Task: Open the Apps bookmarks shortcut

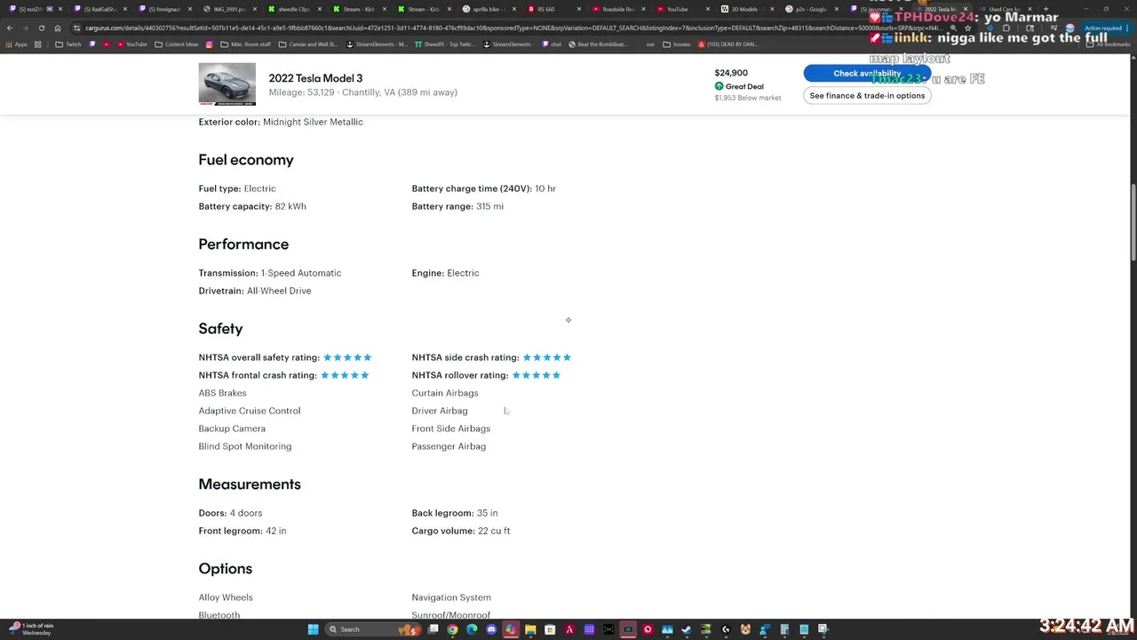Action: tap(16, 44)
